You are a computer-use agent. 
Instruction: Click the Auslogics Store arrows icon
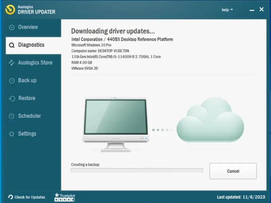tap(12, 63)
